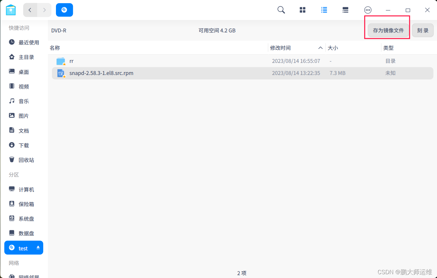Click the 图片 picture icon
The width and height of the screenshot is (437, 278).
12,115
